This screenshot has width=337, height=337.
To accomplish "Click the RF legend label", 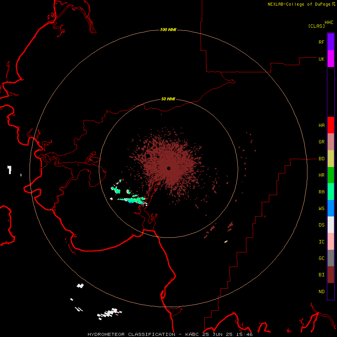I will pos(321,42).
